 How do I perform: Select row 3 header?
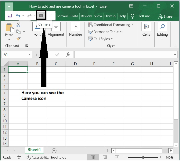(4, 81)
